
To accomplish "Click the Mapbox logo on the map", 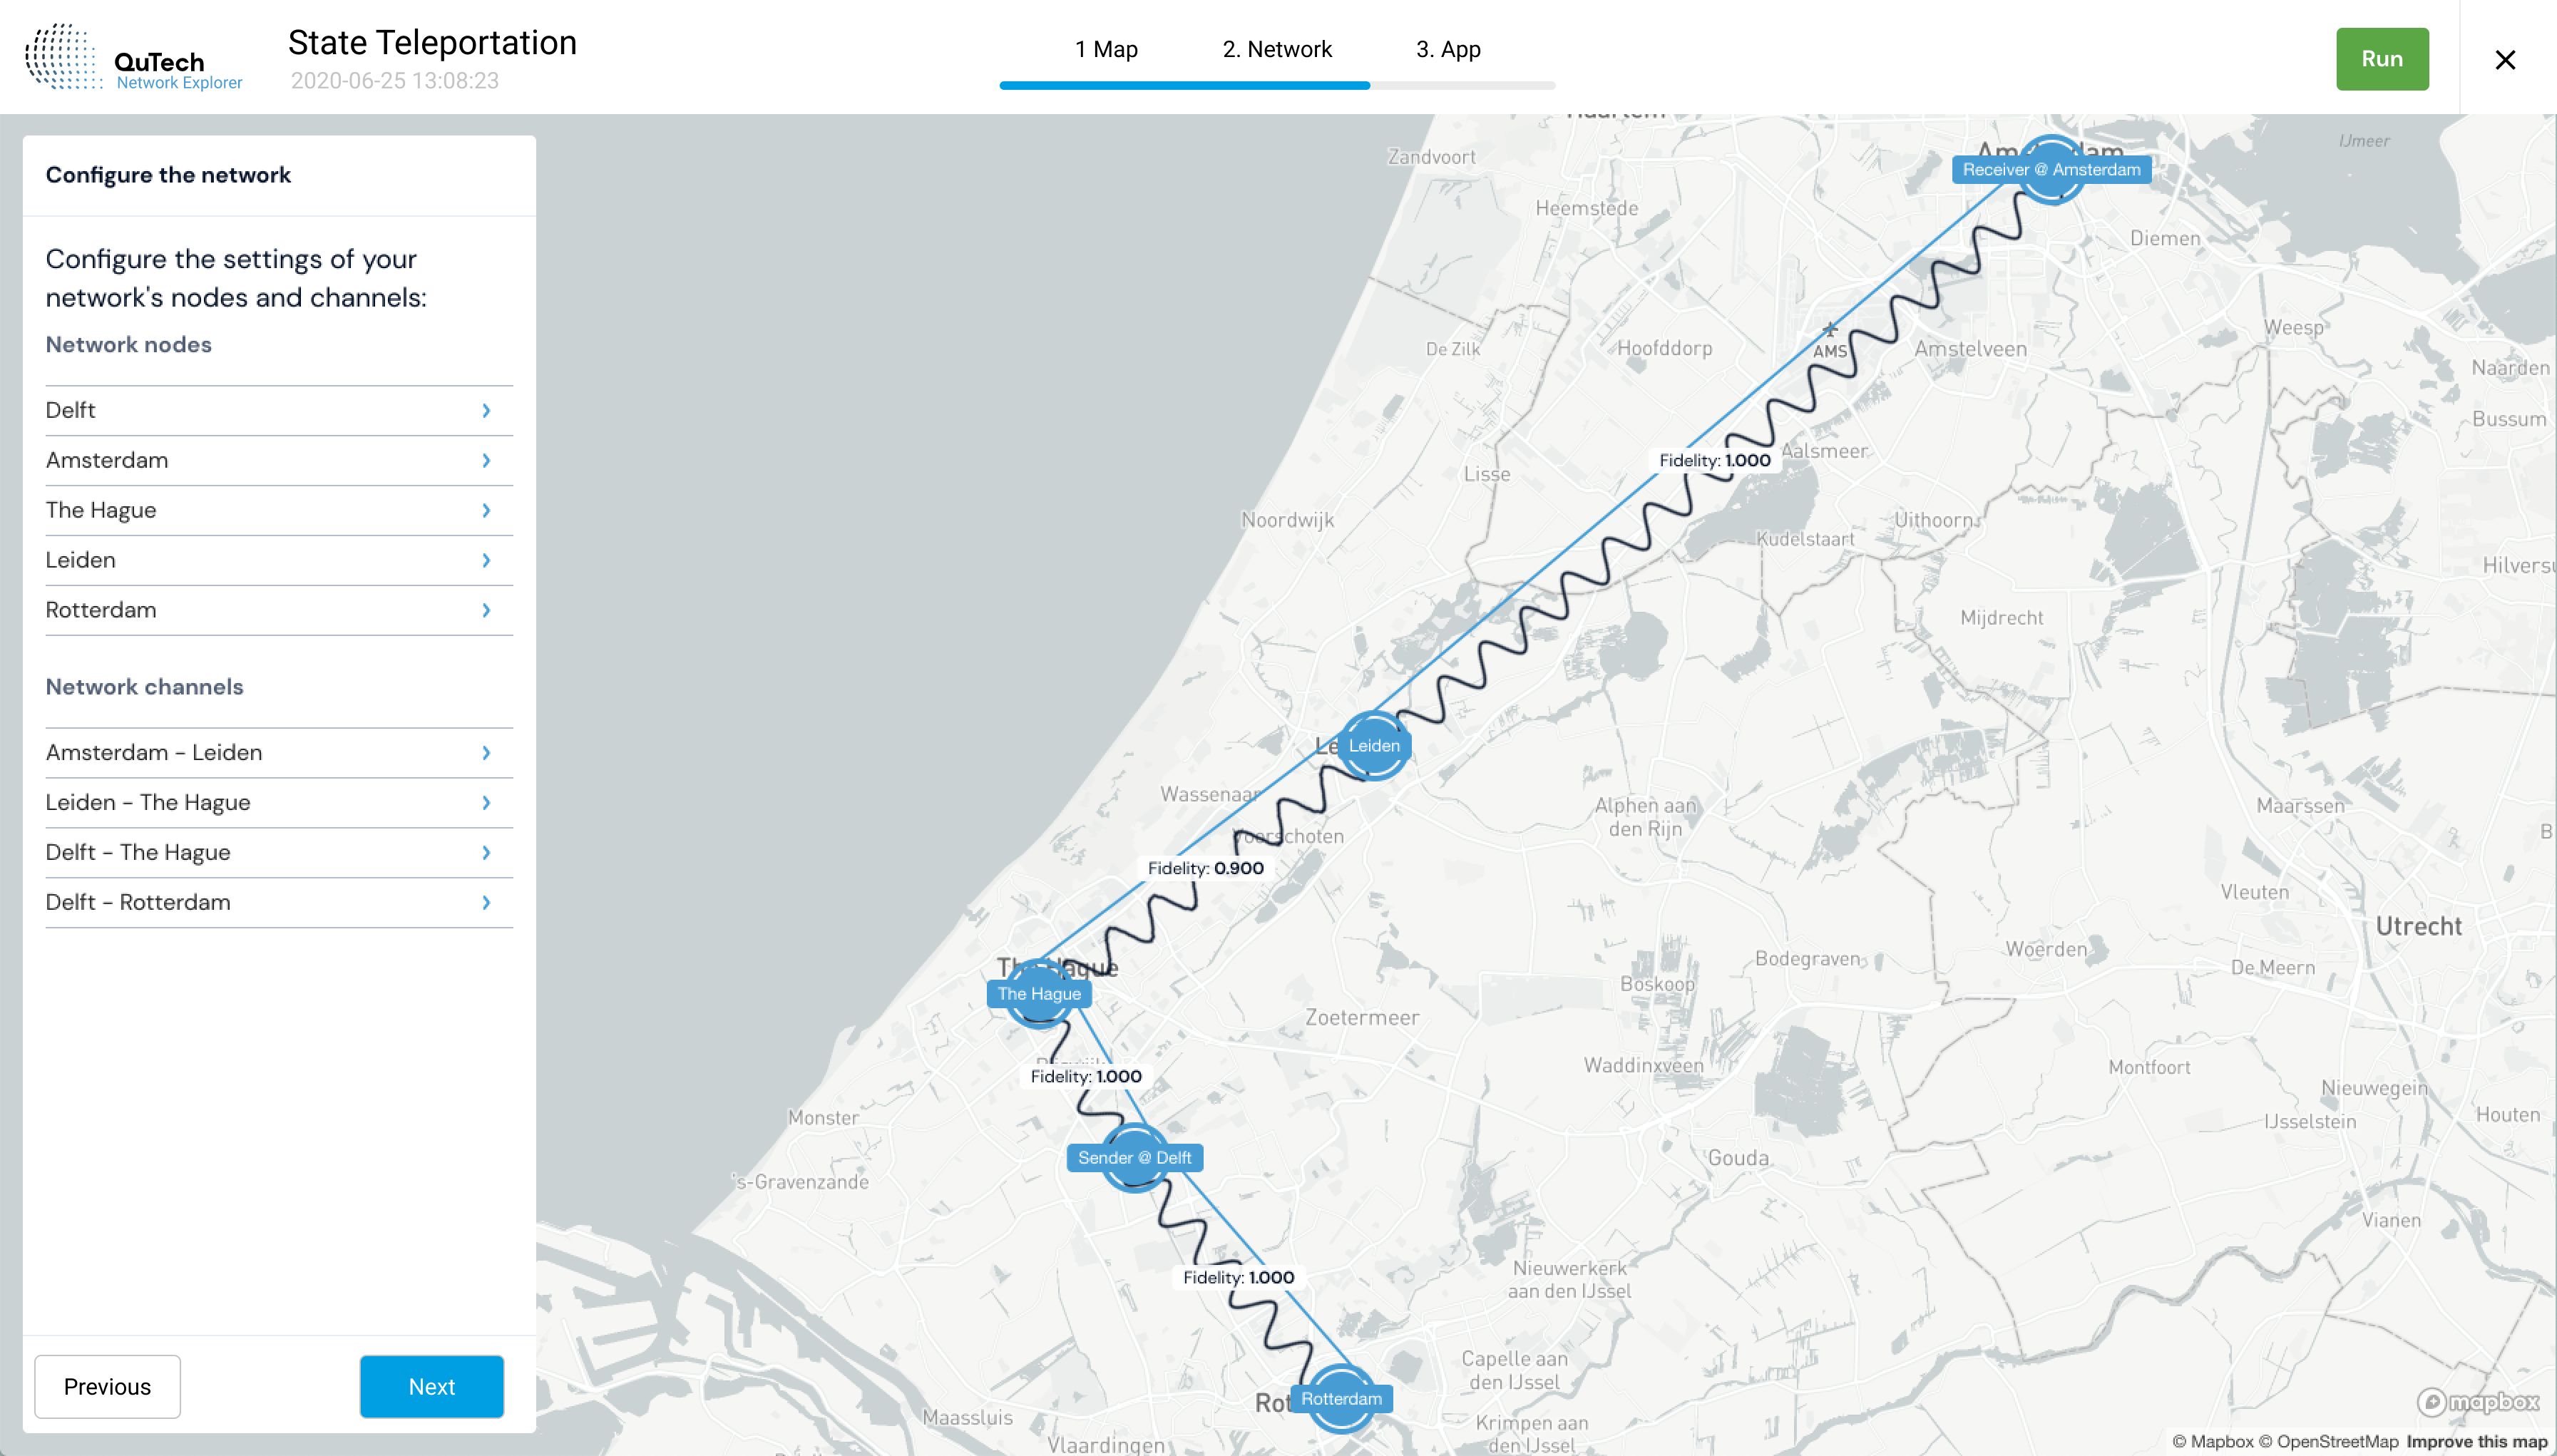I will [2478, 1402].
